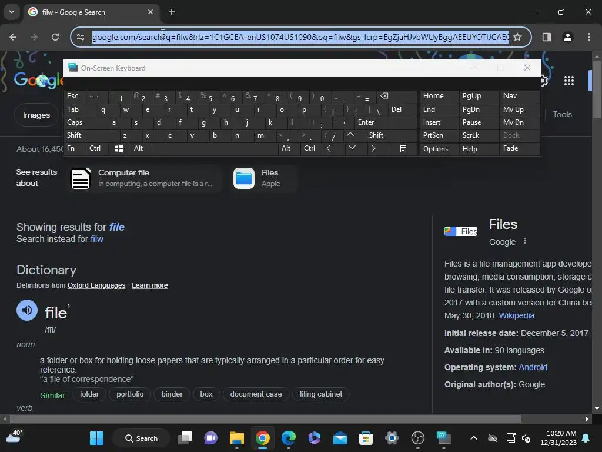
Task: Open the more options dots beside Google Files
Action: [x=525, y=241]
